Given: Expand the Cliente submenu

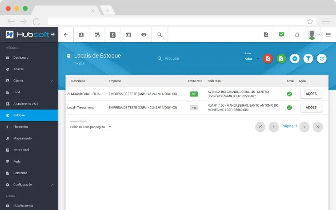Looking at the screenshot, I should click(29, 81).
